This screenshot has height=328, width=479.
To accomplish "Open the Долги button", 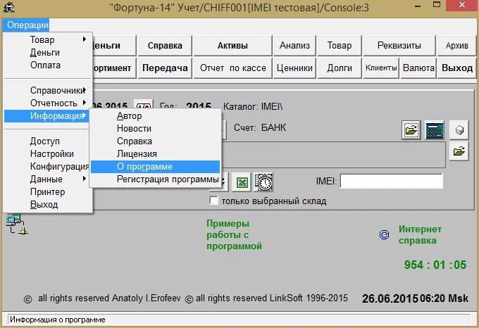I will point(340,68).
